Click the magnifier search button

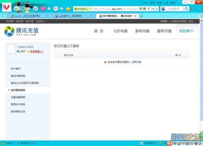pos(186,9)
